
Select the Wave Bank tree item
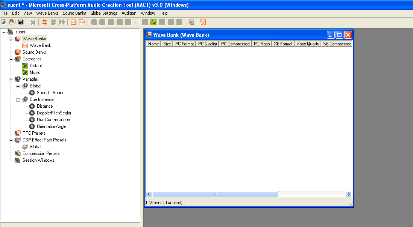point(40,45)
